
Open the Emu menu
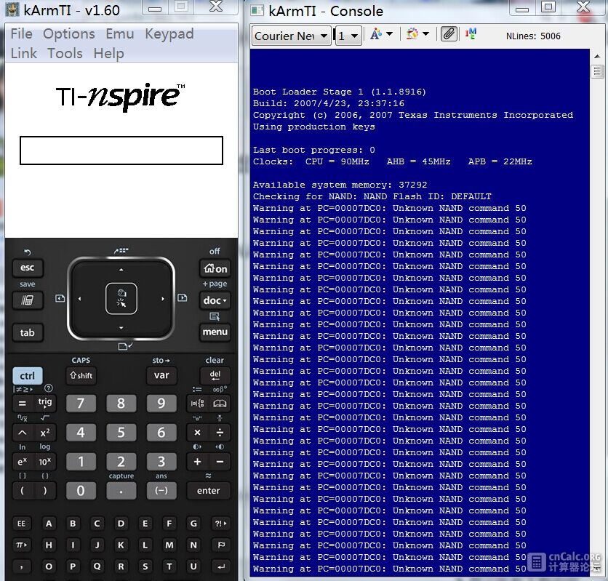point(120,33)
